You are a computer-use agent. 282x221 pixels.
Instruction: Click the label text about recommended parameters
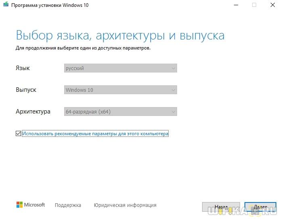click(95, 134)
